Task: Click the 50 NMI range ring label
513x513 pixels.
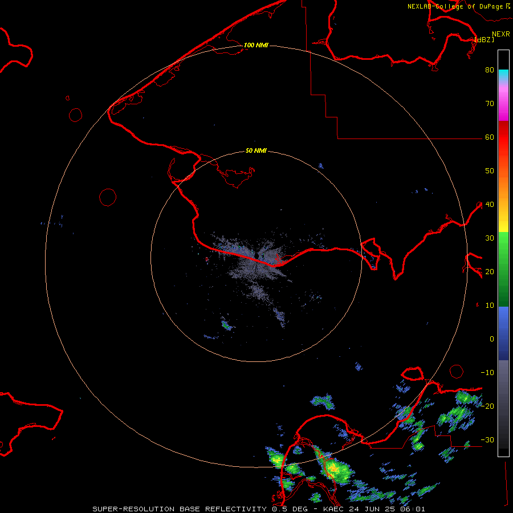Action: pyautogui.click(x=256, y=151)
